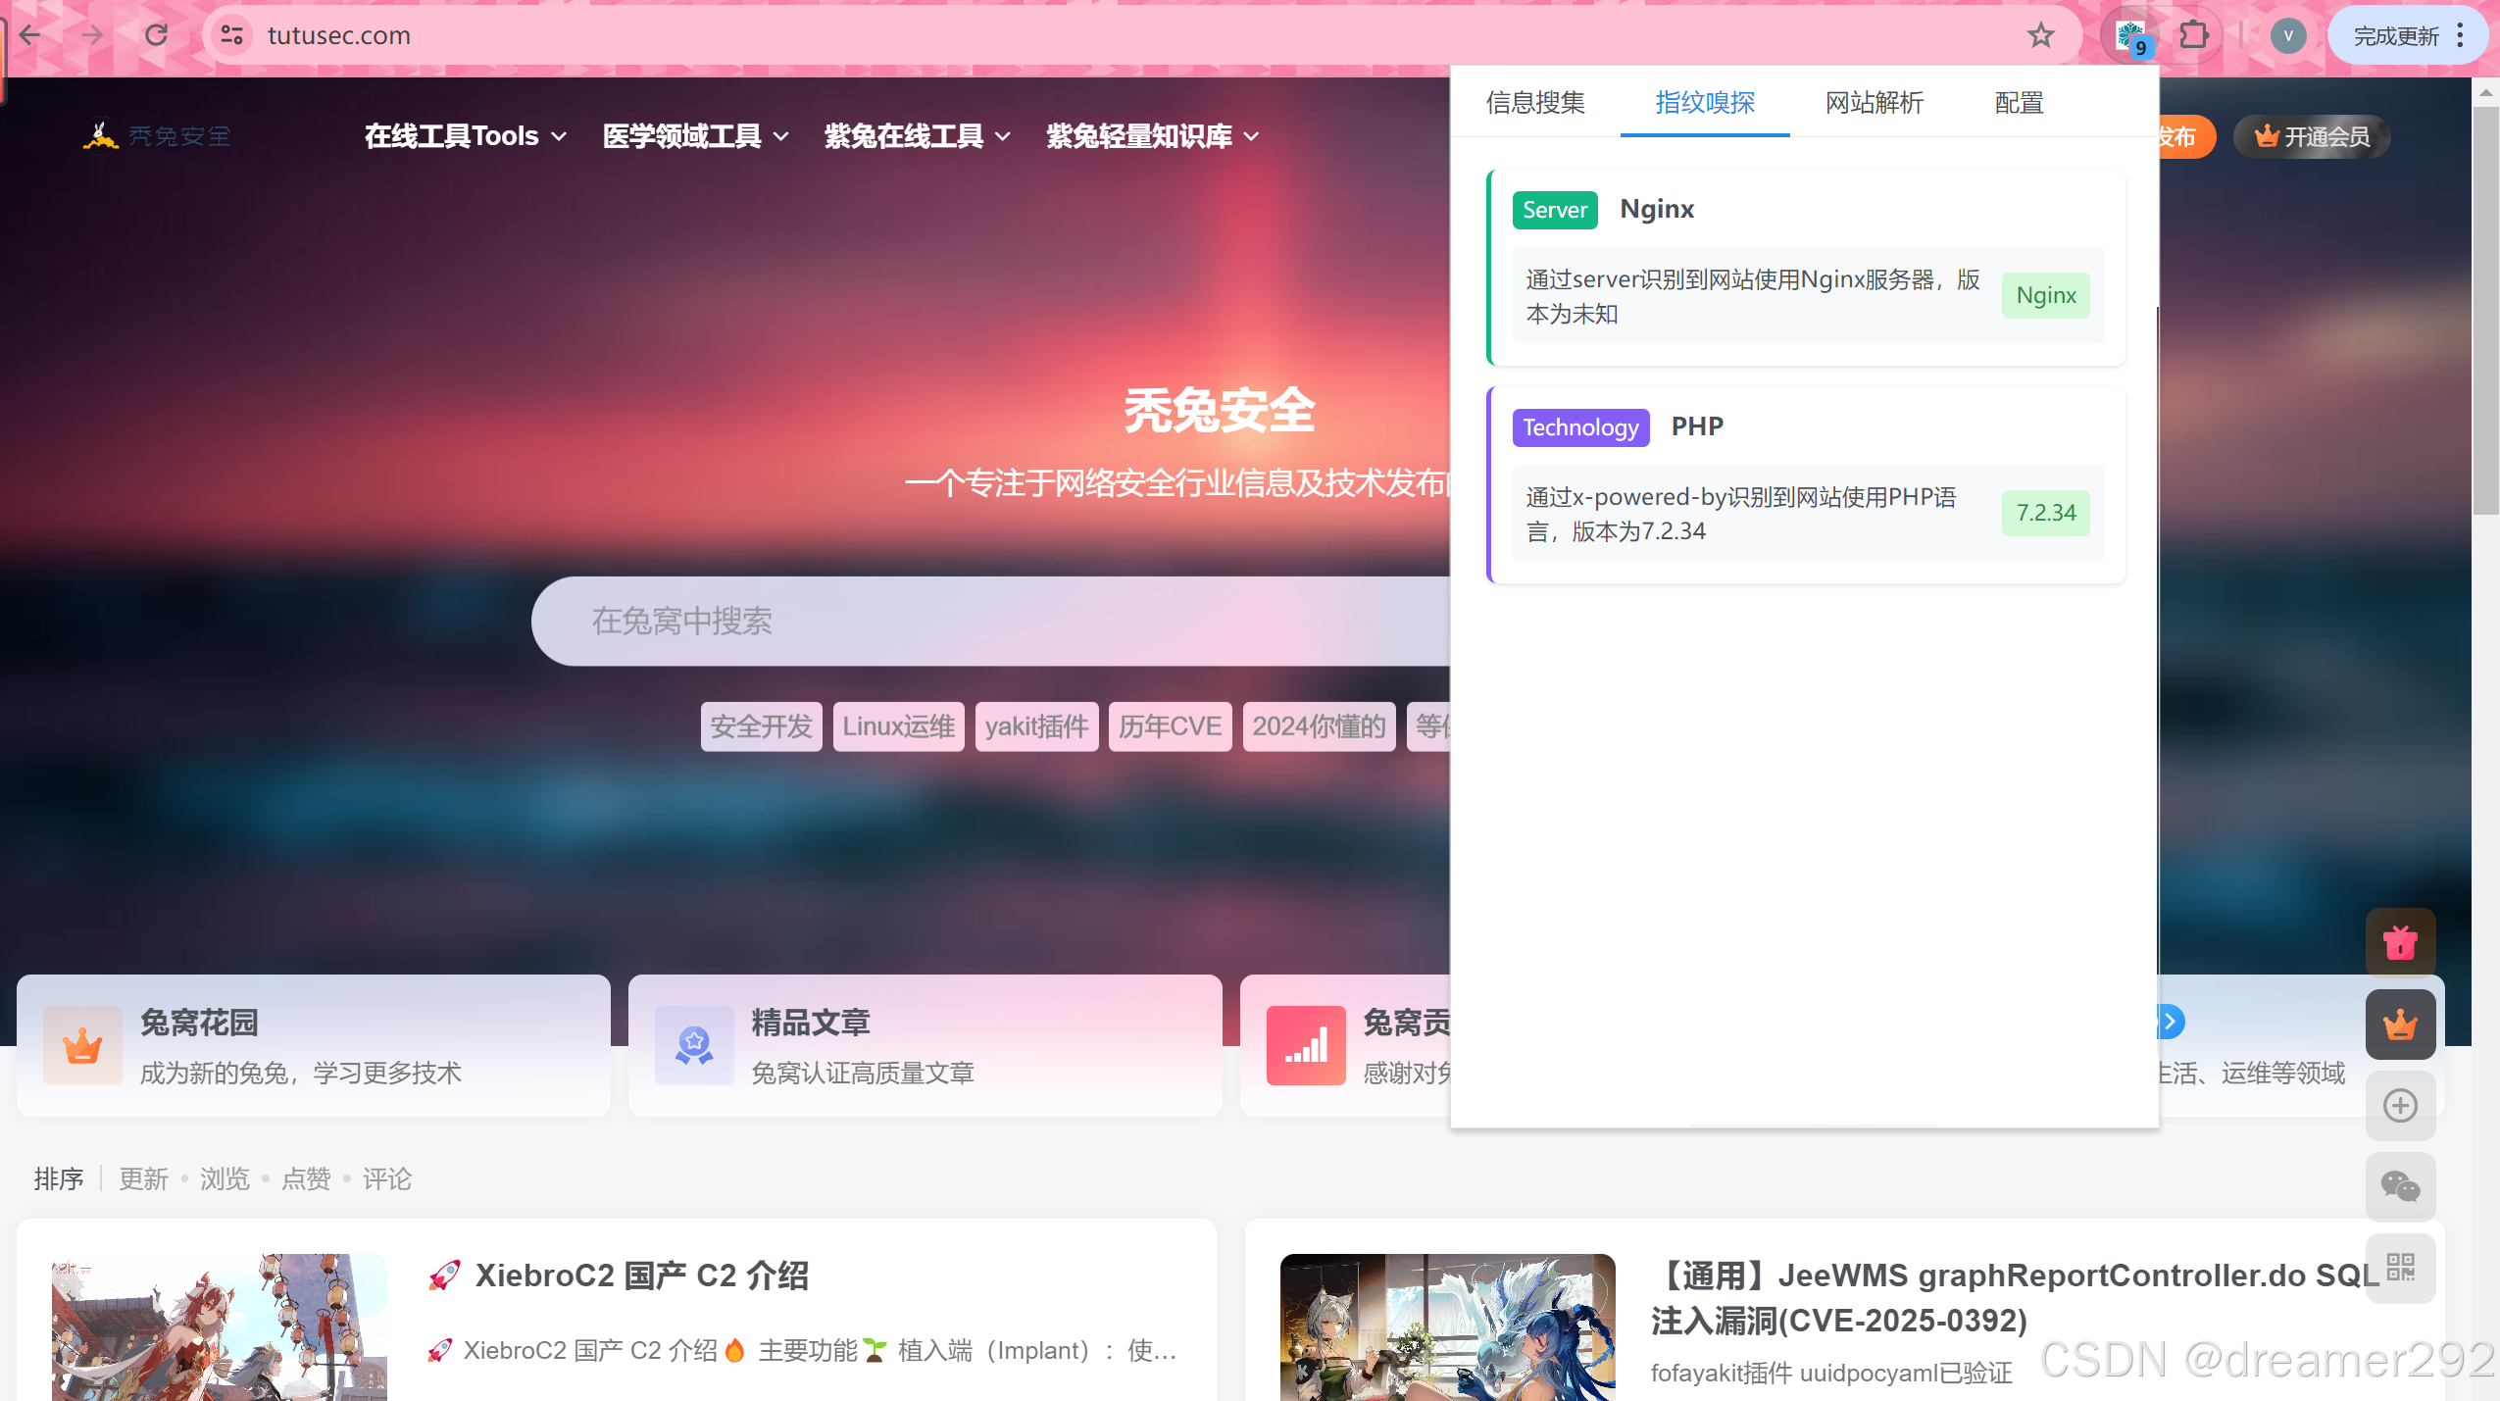Click the pink gift icon on right sidebar
2500x1401 pixels.
(2399, 943)
